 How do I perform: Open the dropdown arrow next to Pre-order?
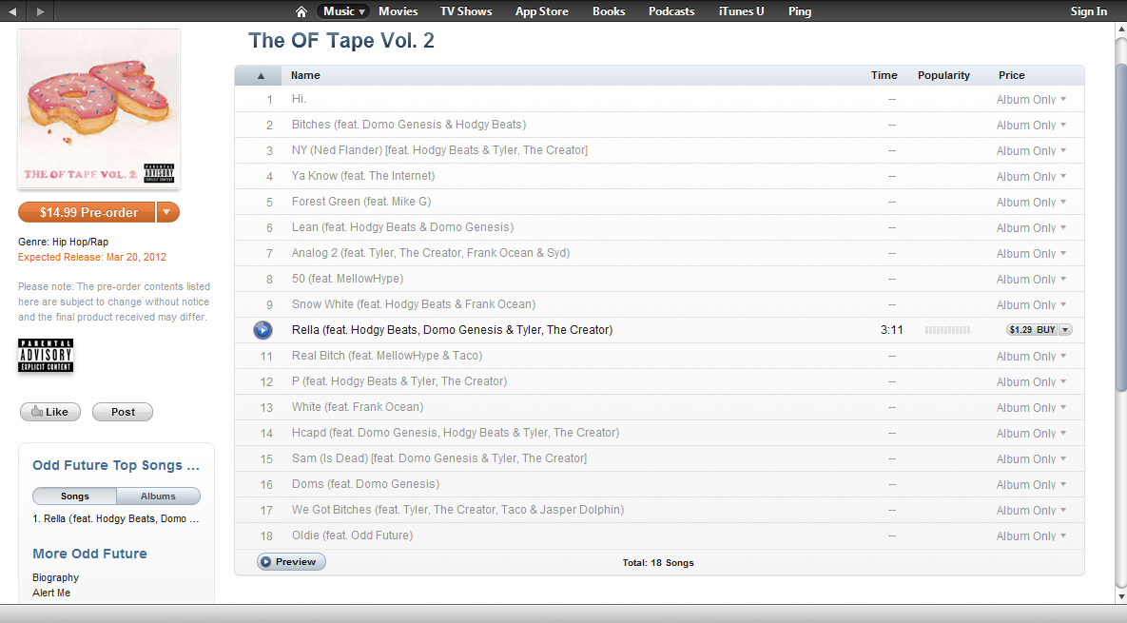pyautogui.click(x=167, y=212)
